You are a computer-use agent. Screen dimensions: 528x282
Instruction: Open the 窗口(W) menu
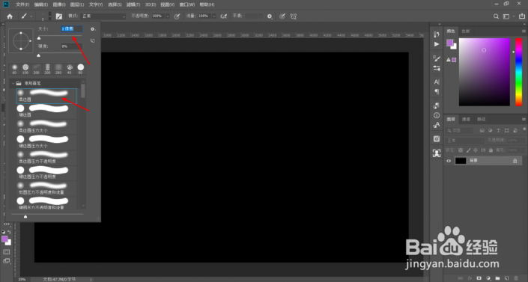pos(187,4)
